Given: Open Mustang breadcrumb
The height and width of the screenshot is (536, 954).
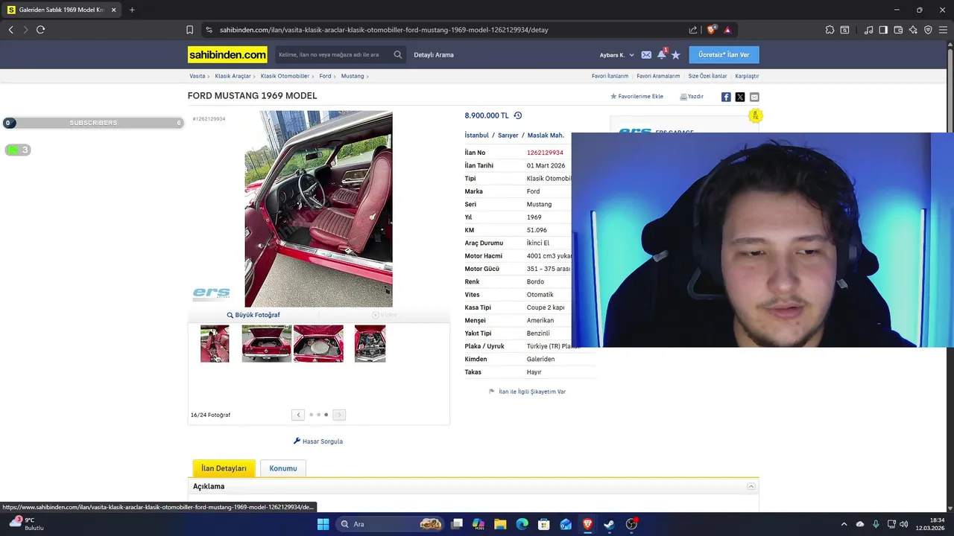Looking at the screenshot, I should (x=353, y=76).
